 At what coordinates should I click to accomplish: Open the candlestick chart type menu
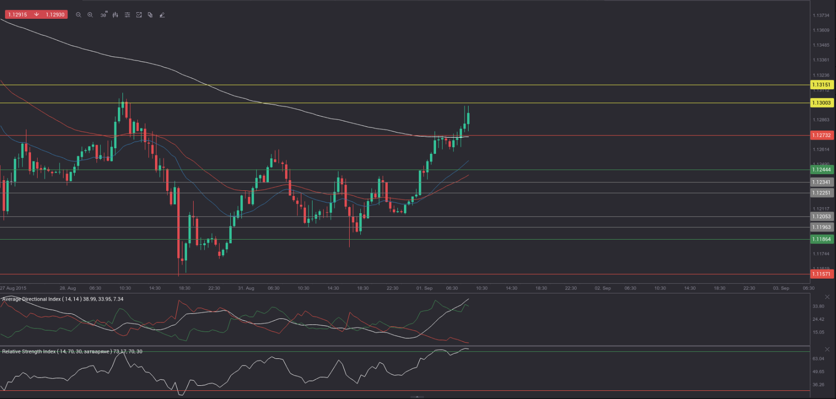click(115, 15)
